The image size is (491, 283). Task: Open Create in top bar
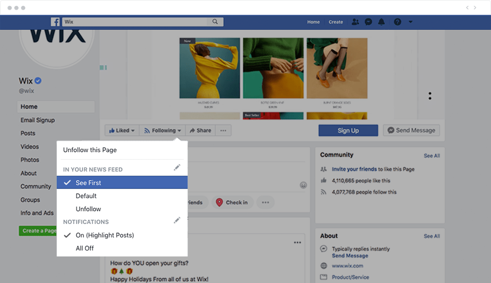coord(336,22)
